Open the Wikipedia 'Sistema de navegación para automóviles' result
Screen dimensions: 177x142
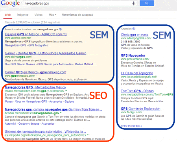click(45, 132)
